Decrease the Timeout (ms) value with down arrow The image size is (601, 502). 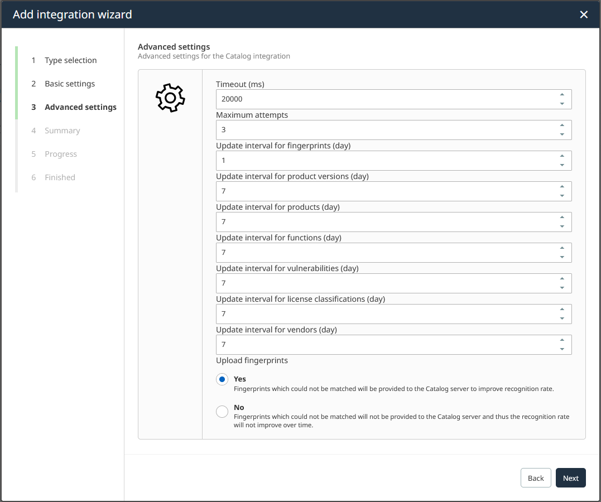point(562,104)
